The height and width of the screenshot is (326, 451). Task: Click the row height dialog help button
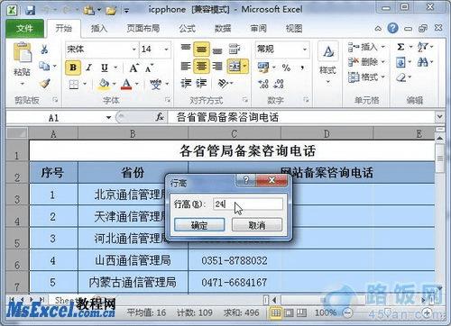click(x=246, y=180)
